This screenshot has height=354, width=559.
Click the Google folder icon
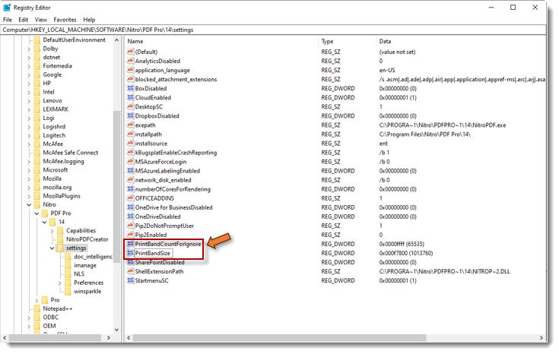click(x=37, y=74)
